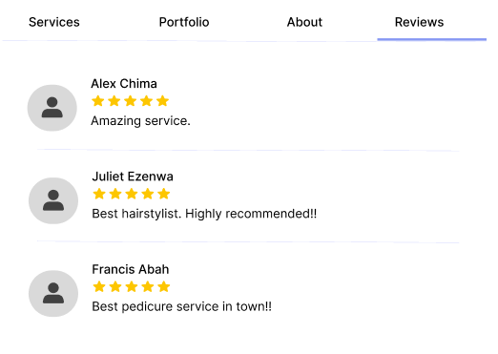Click the fifth star in Francis Abah's rating
498x354 pixels.
(x=164, y=286)
